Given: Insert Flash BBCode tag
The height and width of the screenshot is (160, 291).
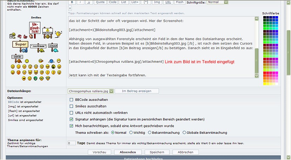Looking at the screenshot, I should point(180,2).
